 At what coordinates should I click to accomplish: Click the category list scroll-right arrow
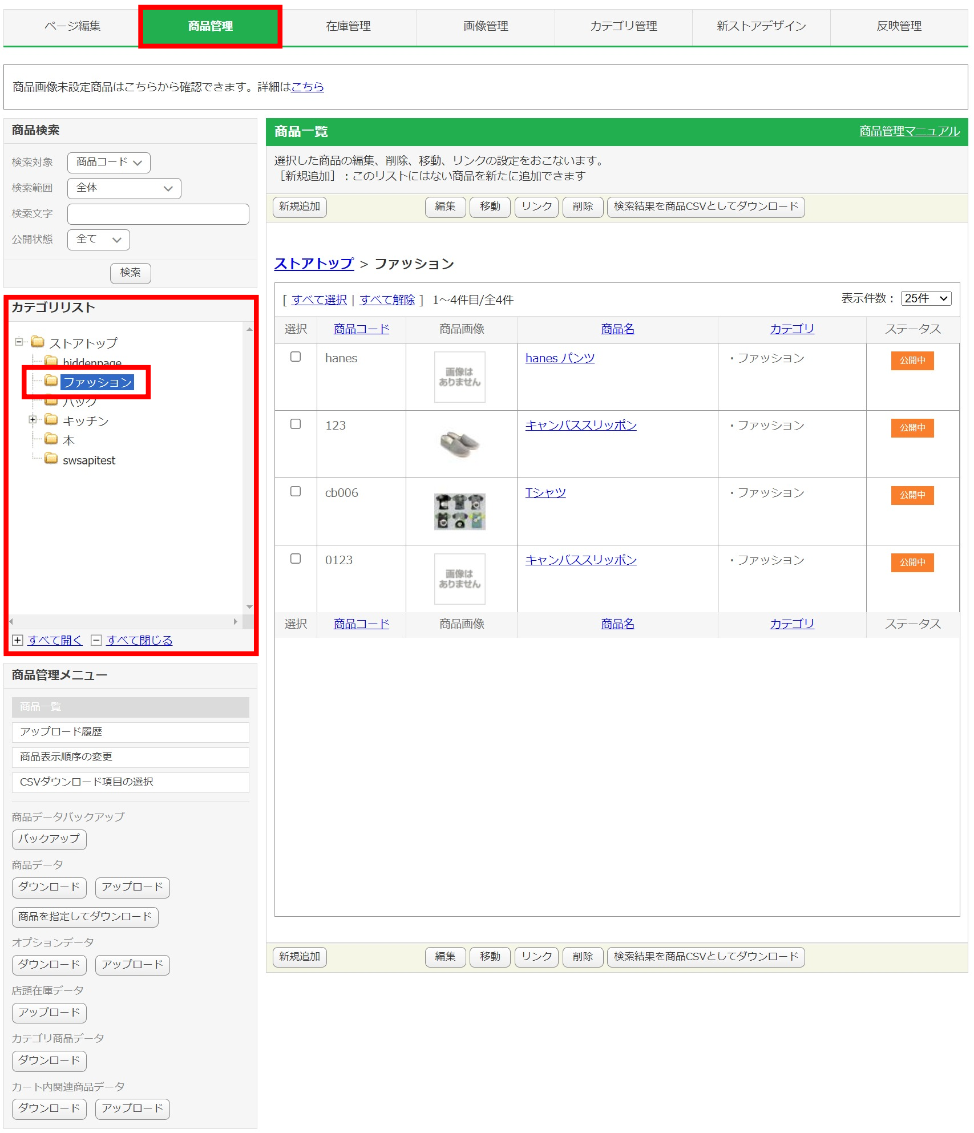236,621
